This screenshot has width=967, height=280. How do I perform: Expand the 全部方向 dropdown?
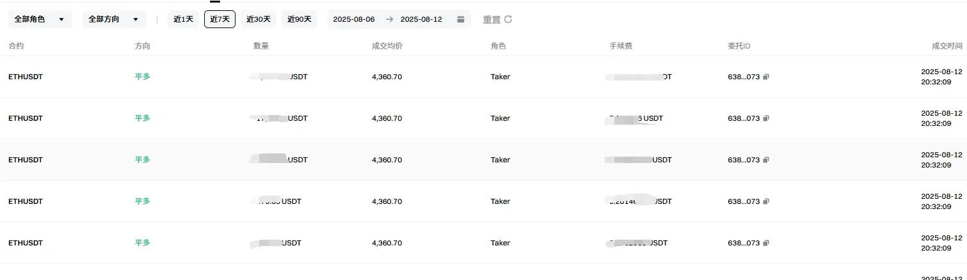click(x=114, y=19)
